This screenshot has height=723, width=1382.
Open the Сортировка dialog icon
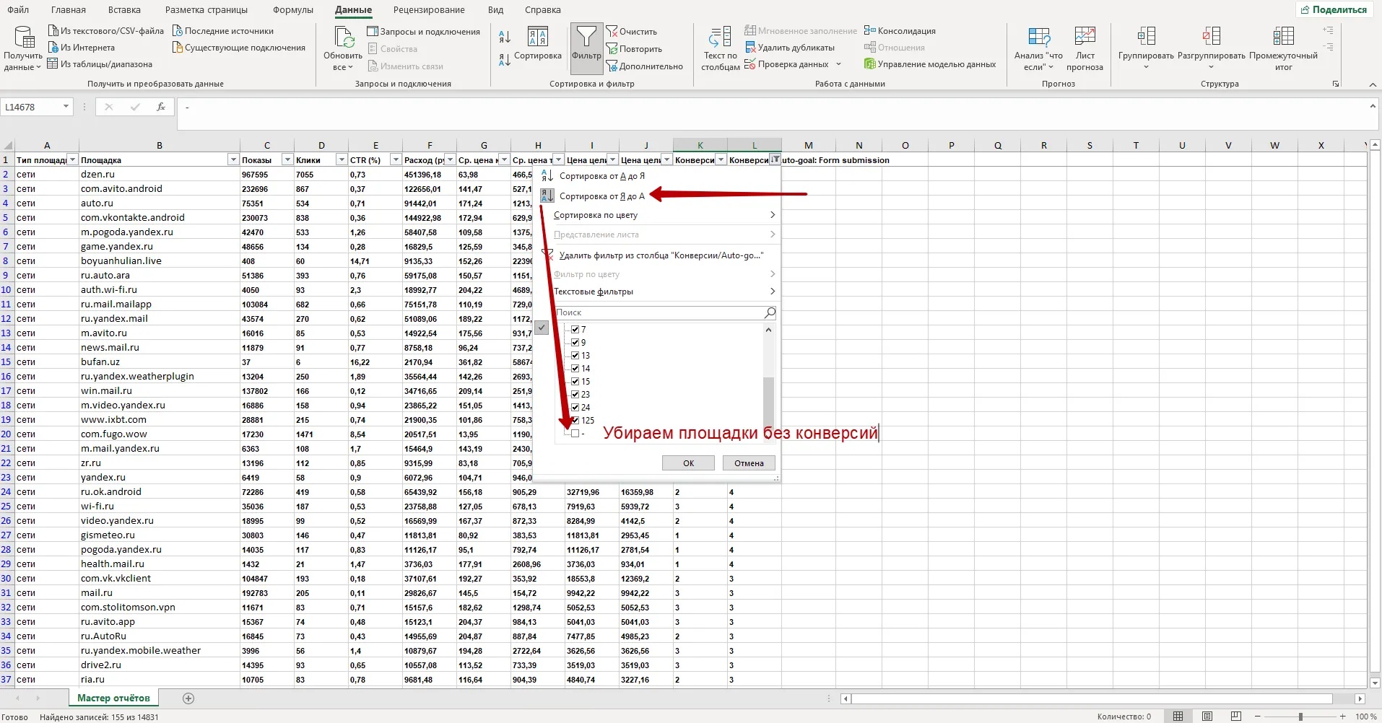pos(537,38)
